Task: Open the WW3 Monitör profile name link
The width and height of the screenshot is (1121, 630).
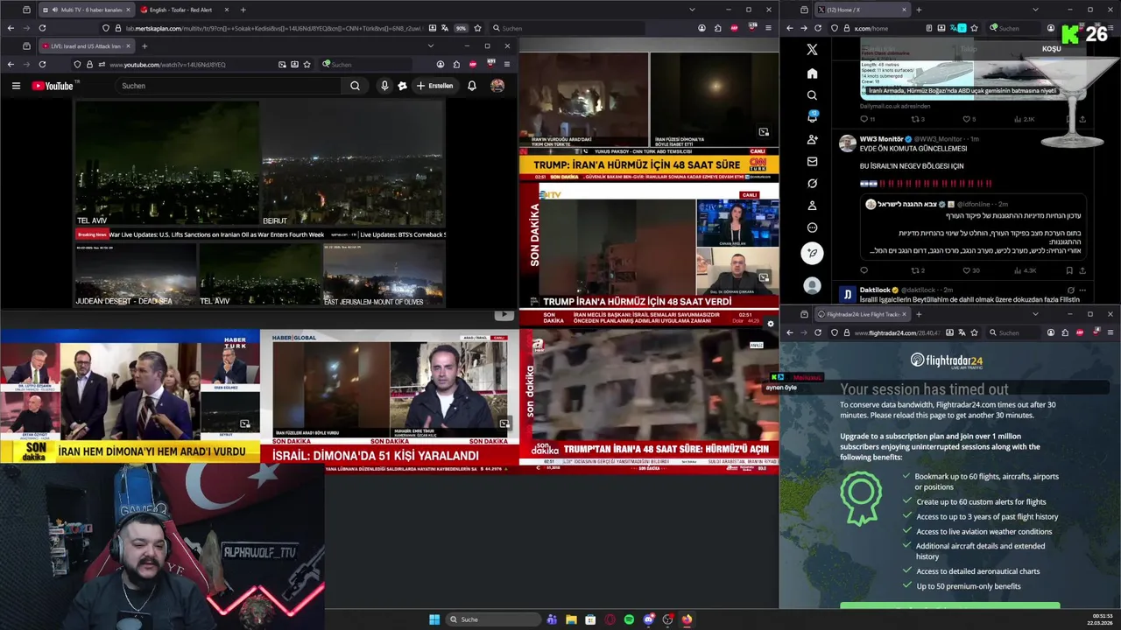Action: click(881, 138)
